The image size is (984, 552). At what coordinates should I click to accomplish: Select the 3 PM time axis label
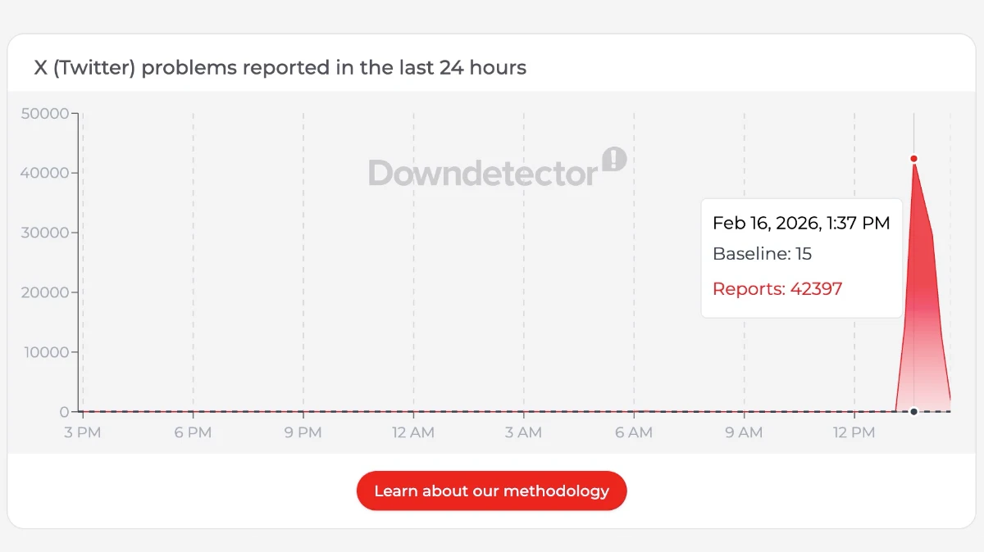tap(83, 432)
